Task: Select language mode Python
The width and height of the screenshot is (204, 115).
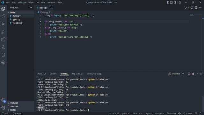Action: click(x=149, y=114)
